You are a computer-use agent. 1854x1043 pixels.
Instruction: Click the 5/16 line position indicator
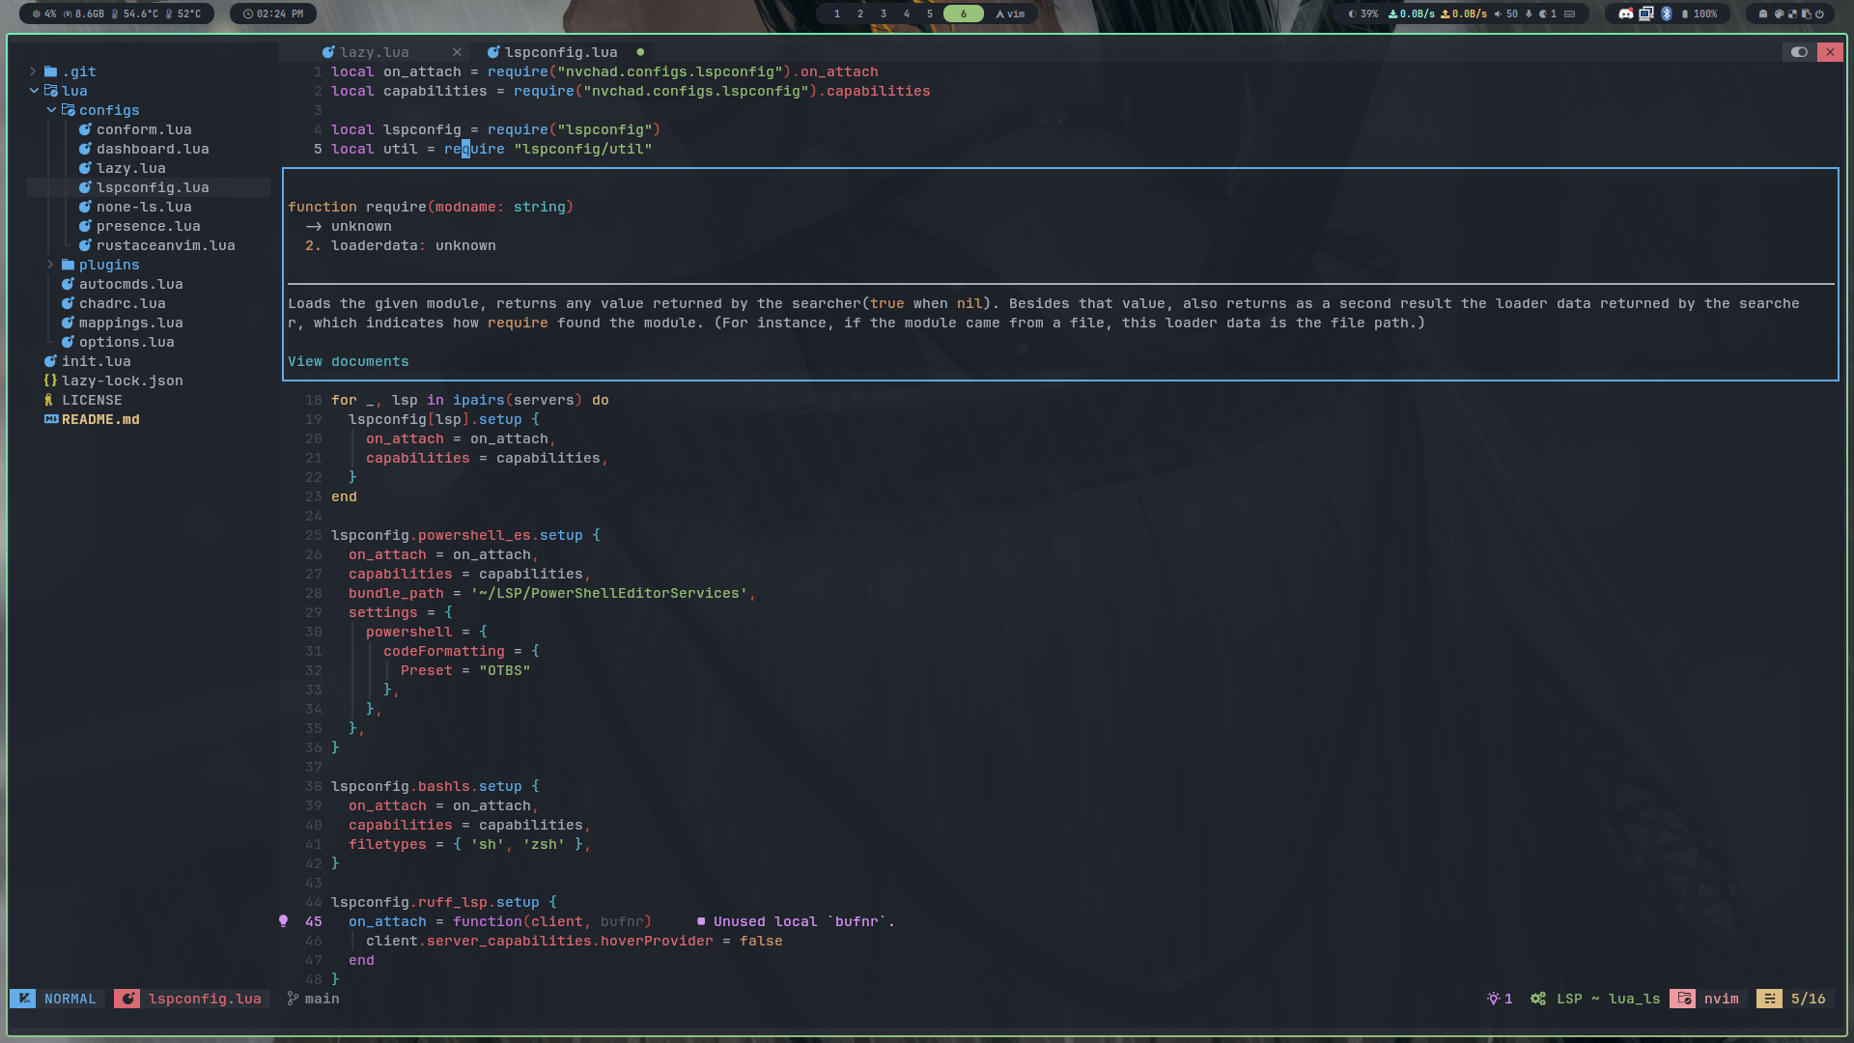pyautogui.click(x=1794, y=999)
